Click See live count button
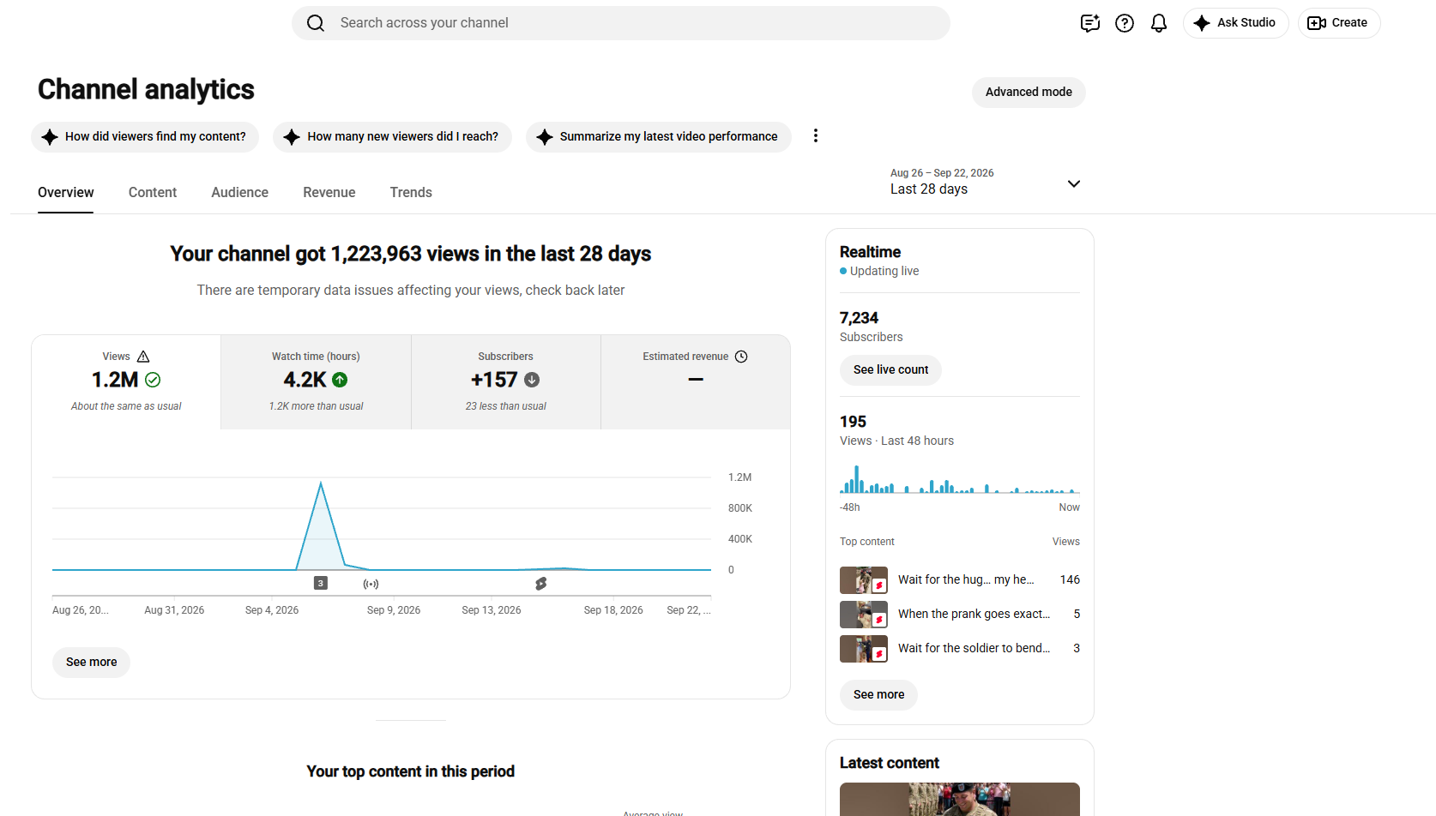The height and width of the screenshot is (816, 1436). click(890, 370)
